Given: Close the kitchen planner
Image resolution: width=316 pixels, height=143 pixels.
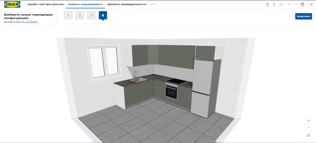Looking at the screenshot, I should 311,5.
